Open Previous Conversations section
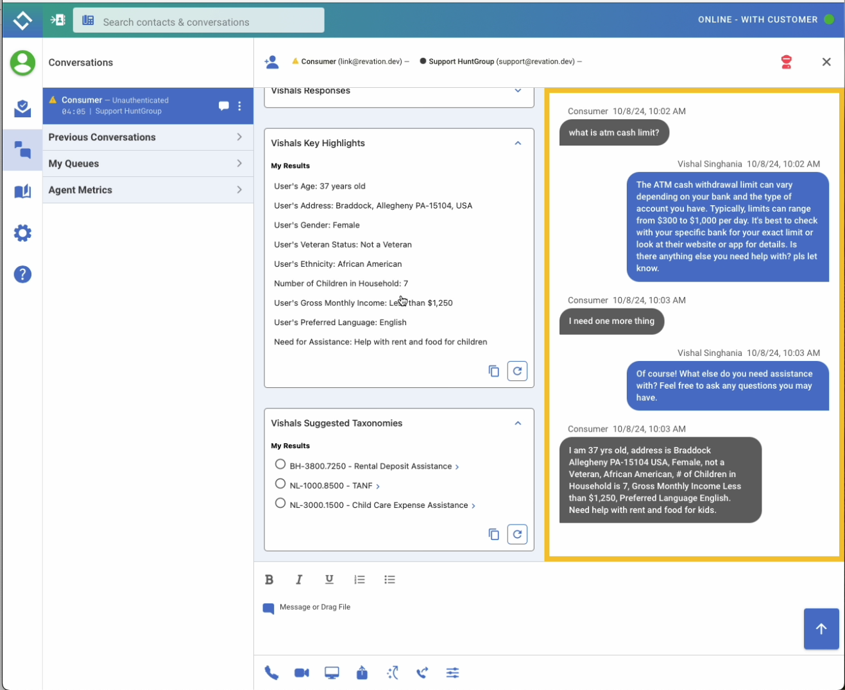The image size is (845, 690). [x=148, y=137]
